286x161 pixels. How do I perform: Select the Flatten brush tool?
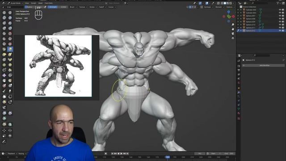4,39
